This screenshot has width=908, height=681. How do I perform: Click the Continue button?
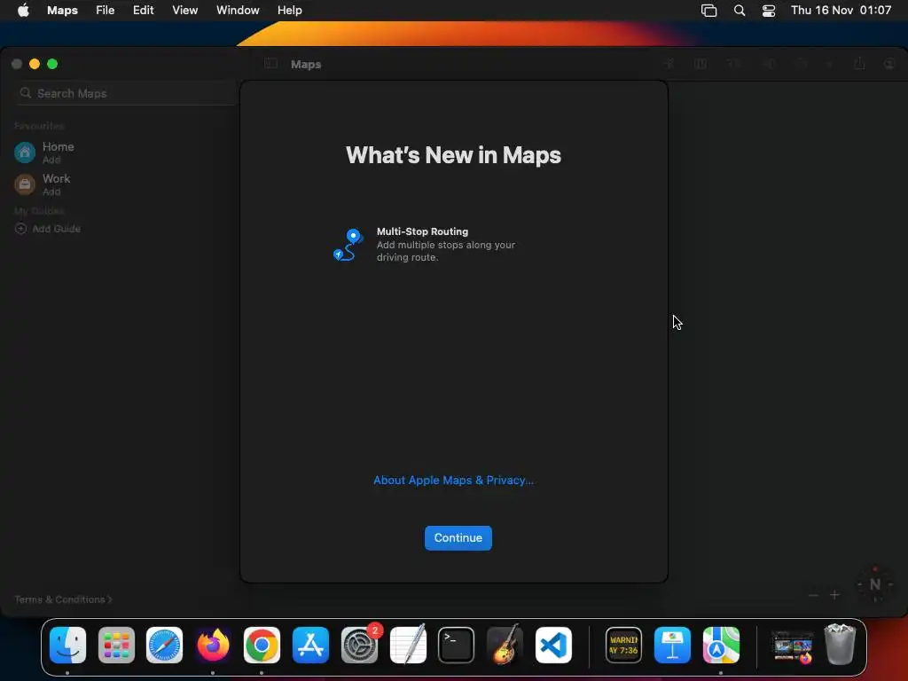(x=458, y=538)
